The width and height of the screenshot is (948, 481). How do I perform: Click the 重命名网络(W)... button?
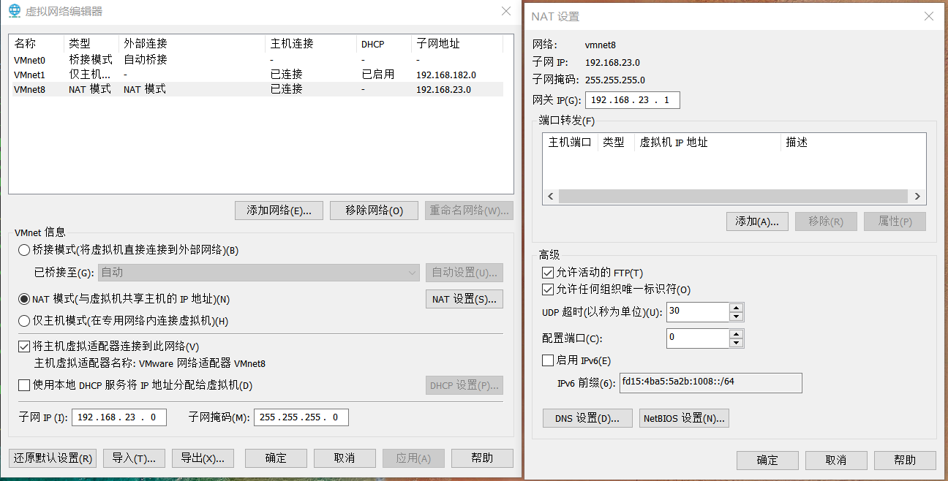(x=469, y=211)
